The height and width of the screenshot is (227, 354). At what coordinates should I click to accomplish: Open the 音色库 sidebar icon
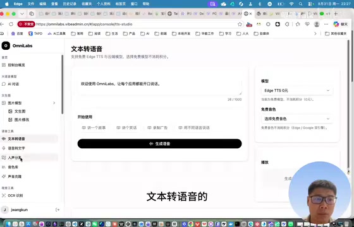[x=4, y=167]
